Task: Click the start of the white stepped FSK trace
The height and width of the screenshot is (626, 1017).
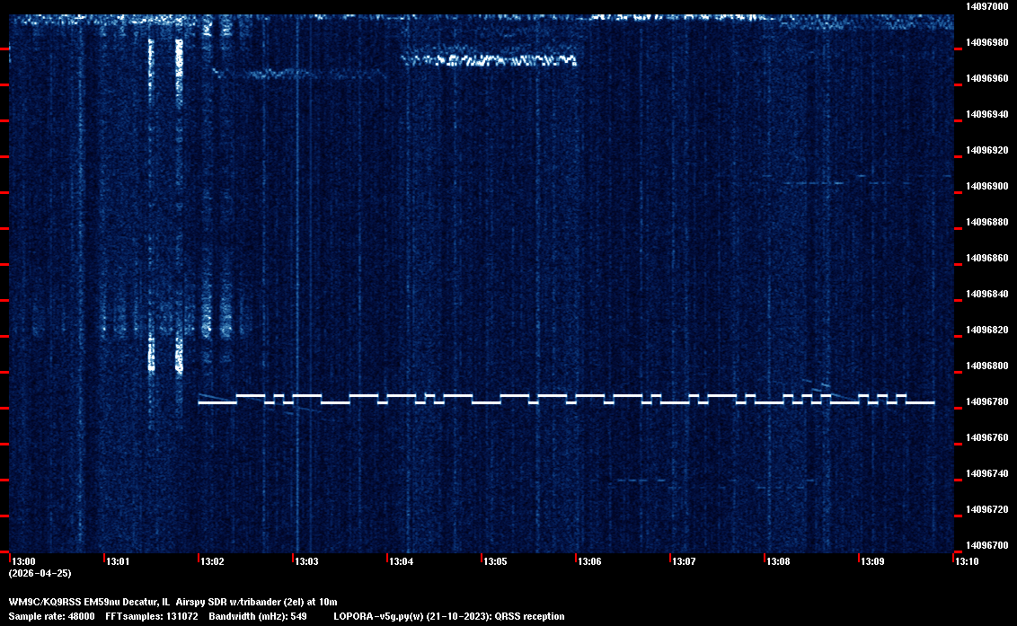Action: click(201, 403)
